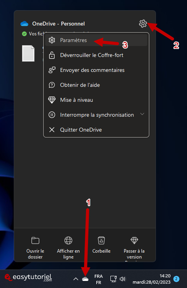Open the document file thumbnail
Viewport: 187px width, 288px height.
tap(28, 53)
